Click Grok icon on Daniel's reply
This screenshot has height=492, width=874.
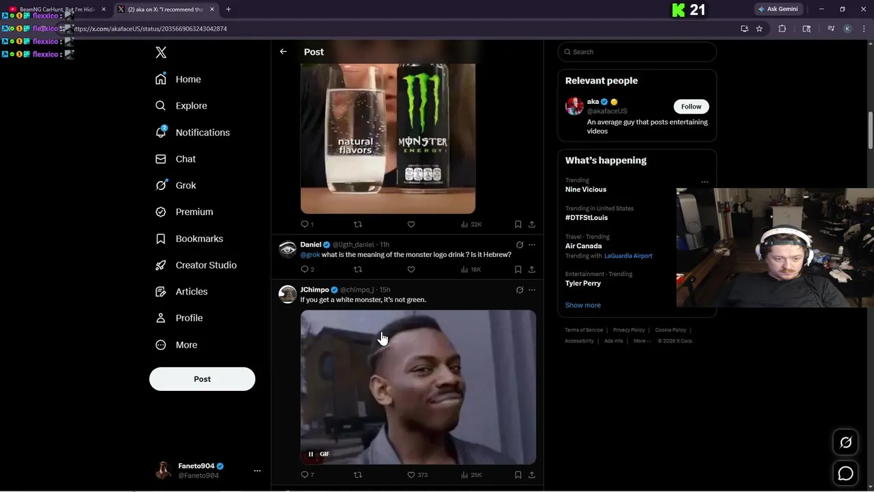pos(520,245)
